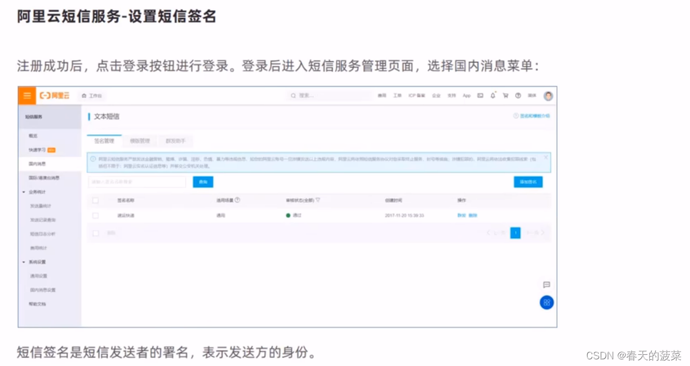The height and width of the screenshot is (366, 690).
Task: Open the floating feedback chat icon
Action: tap(547, 284)
